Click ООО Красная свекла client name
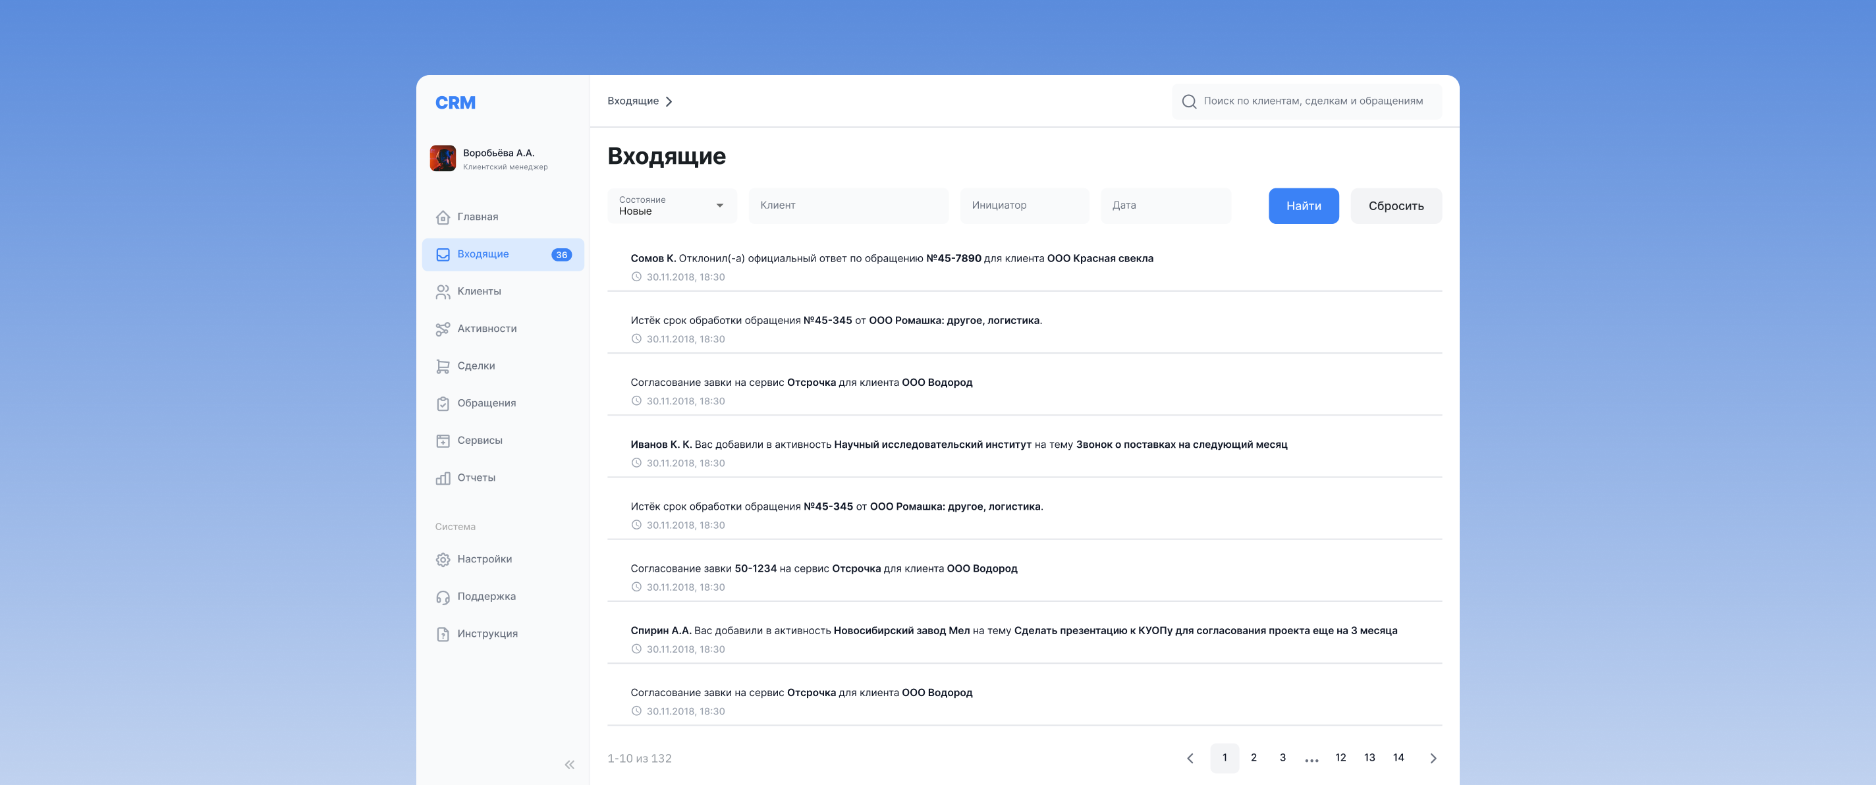1876x785 pixels. pyautogui.click(x=1099, y=259)
